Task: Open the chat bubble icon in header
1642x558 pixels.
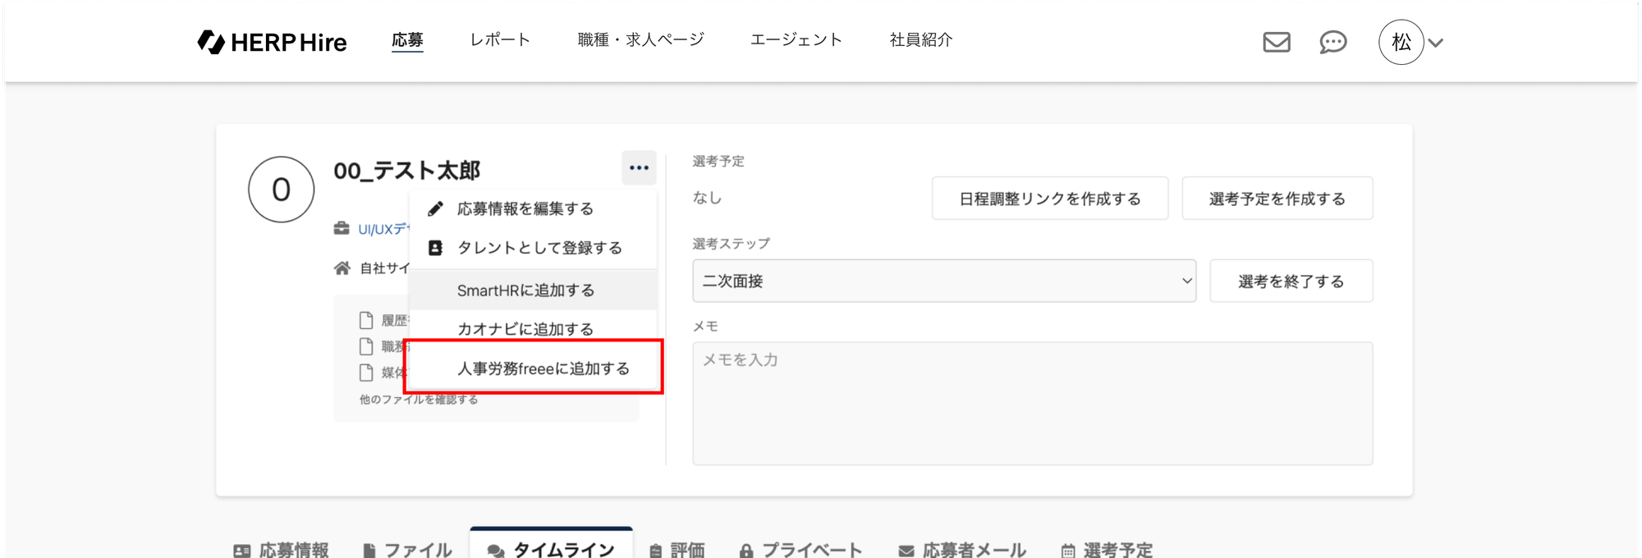Action: click(x=1332, y=42)
